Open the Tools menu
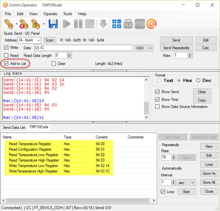The image size is (220, 211). pyautogui.click(x=68, y=14)
